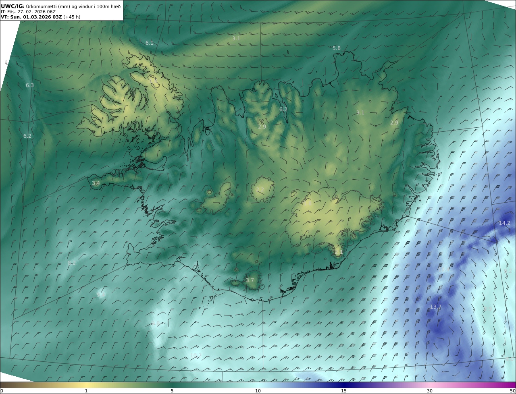Select the IT: Fös. 27. 02. 2026 06Z line
This screenshot has height=394, width=516.
[28, 12]
